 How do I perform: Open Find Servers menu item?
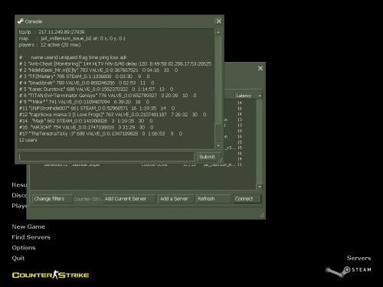coord(31,237)
